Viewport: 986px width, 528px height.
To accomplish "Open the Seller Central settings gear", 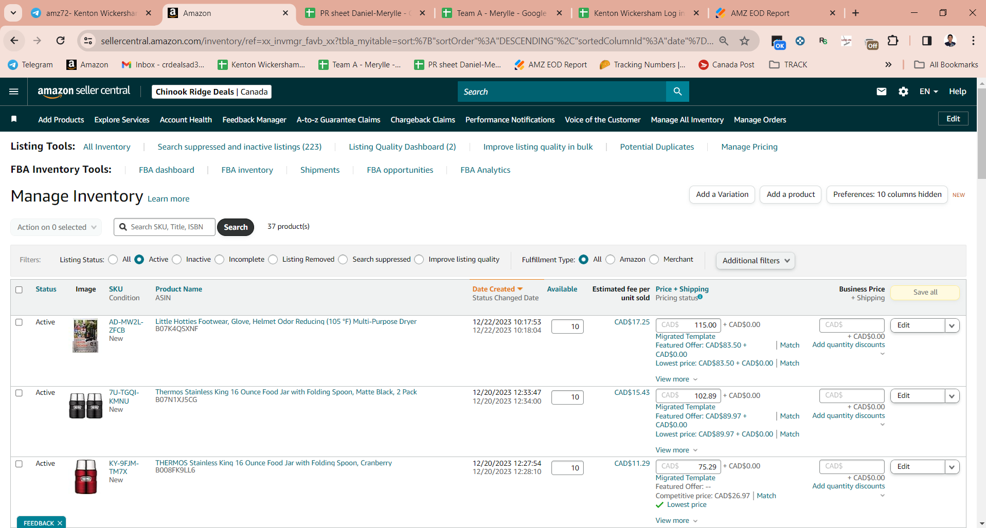I will tap(903, 92).
